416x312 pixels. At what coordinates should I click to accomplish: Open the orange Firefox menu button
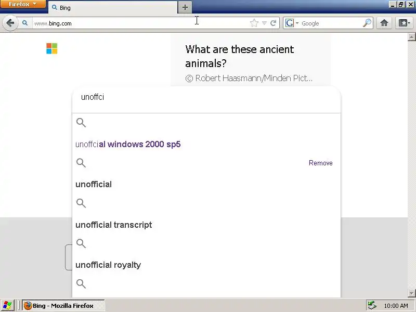click(x=23, y=4)
